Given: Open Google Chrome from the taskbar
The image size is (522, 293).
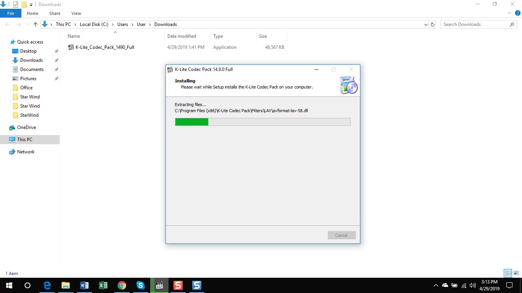Looking at the screenshot, I should tap(122, 285).
